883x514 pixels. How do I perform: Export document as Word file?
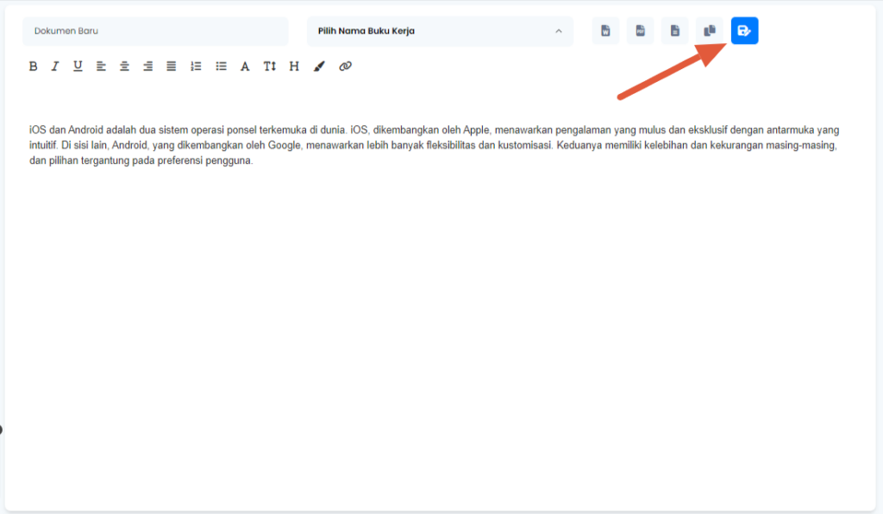coord(605,31)
